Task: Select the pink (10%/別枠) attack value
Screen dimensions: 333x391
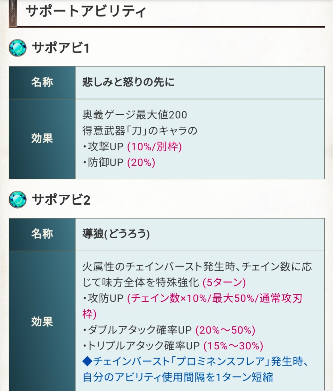Action: [x=154, y=147]
